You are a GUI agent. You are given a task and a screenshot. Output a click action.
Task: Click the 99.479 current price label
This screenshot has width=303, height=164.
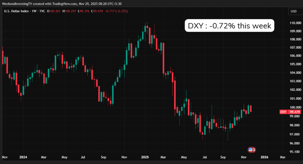(295, 112)
